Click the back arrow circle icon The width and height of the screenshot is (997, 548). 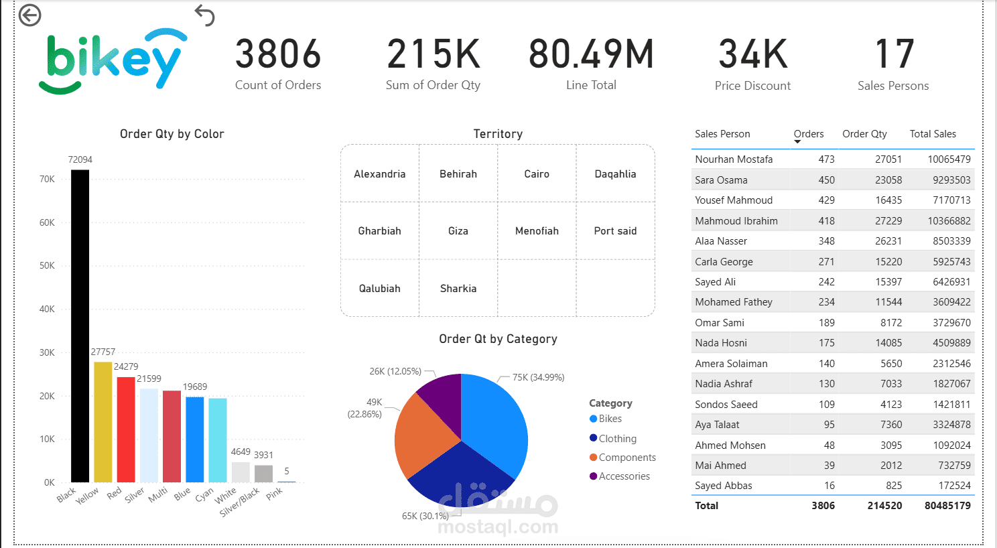click(29, 15)
